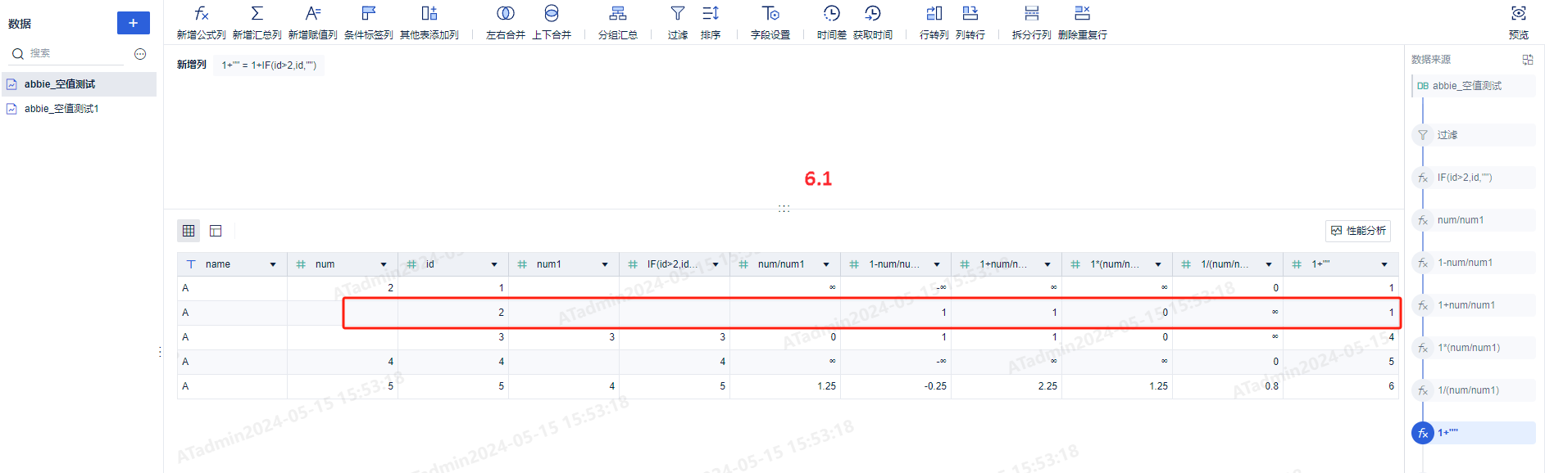Switch to the field list view
The image size is (1545, 473).
point(216,231)
